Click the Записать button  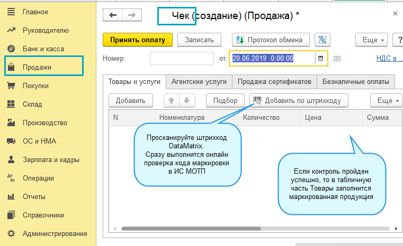point(199,40)
